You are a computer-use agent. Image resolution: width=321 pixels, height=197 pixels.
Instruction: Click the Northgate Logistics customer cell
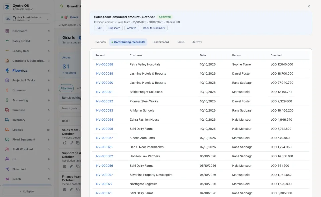(x=143, y=184)
